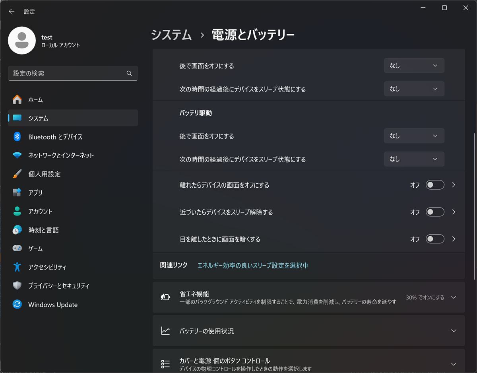Screen dimensions: 477x373
Task: Click the network Wi-Fi icon
Action: (17, 155)
